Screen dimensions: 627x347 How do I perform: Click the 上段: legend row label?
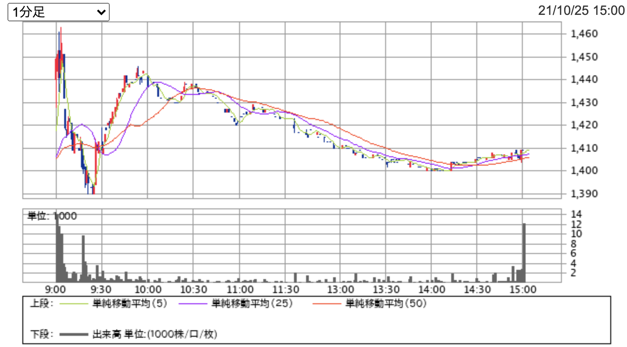(x=42, y=304)
